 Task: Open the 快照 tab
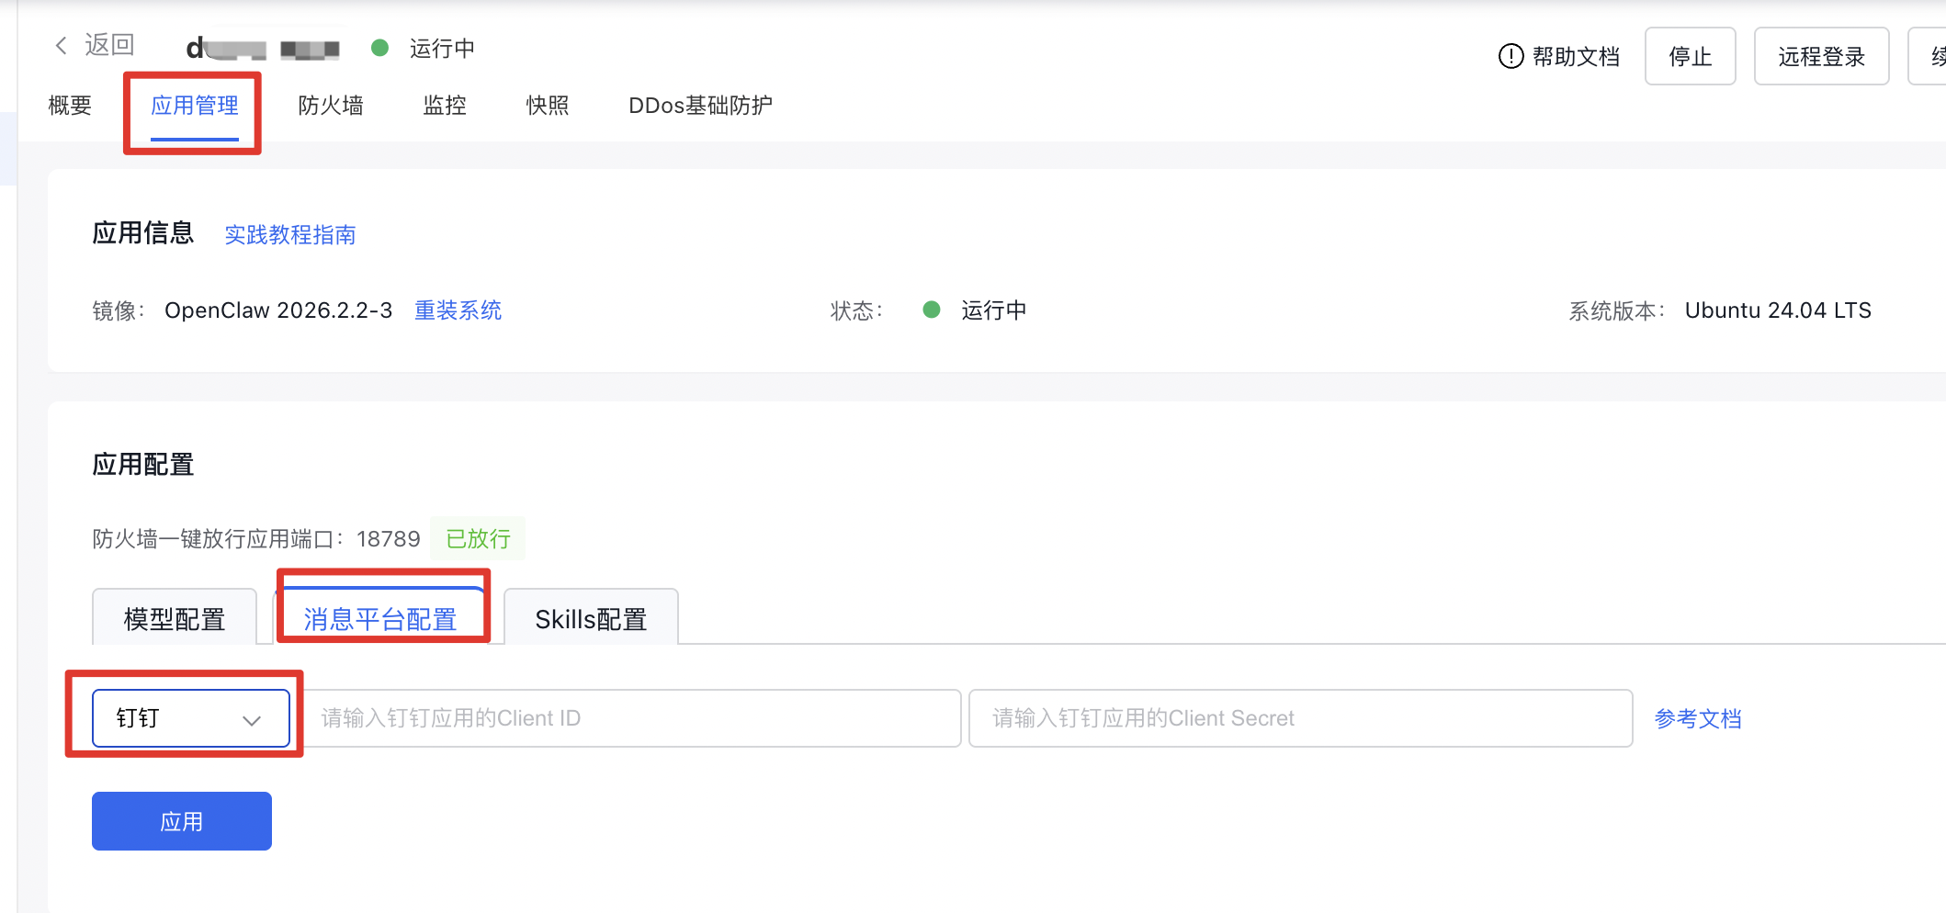click(x=548, y=106)
